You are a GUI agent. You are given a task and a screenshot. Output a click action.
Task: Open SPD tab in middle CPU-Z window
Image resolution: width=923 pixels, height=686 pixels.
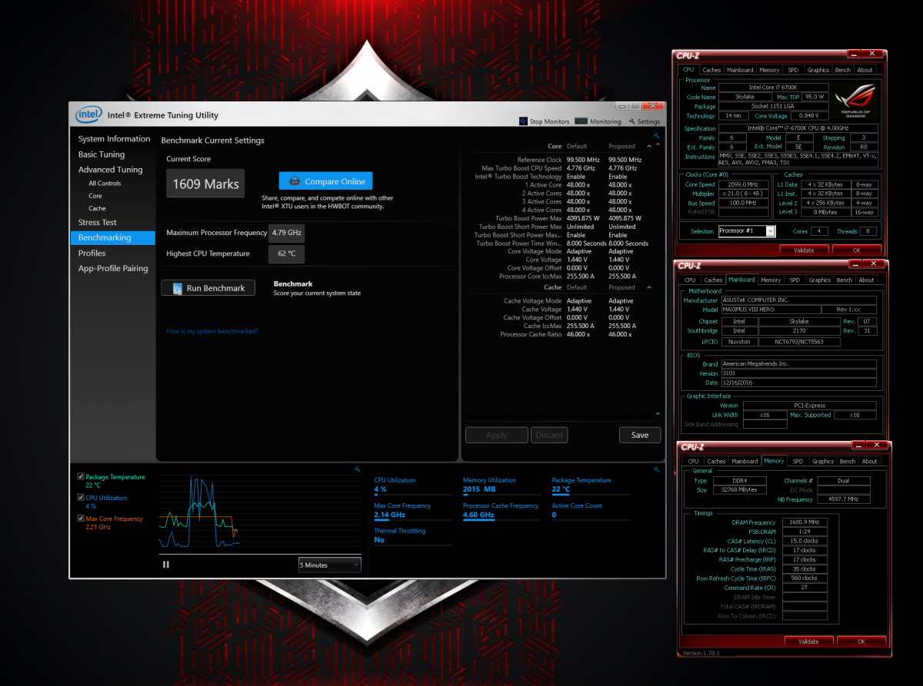click(x=795, y=280)
